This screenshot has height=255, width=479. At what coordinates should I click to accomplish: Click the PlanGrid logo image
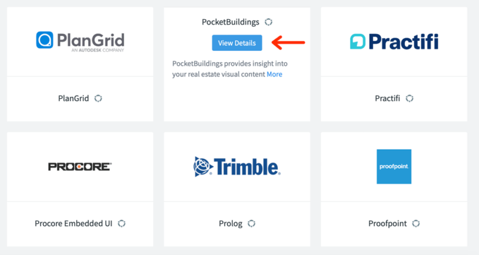80,41
